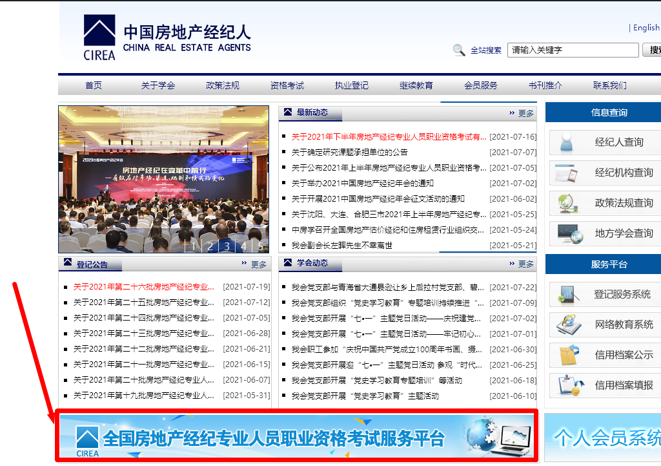
Task: Open the 个人会员系统 banner
Action: [x=603, y=438]
